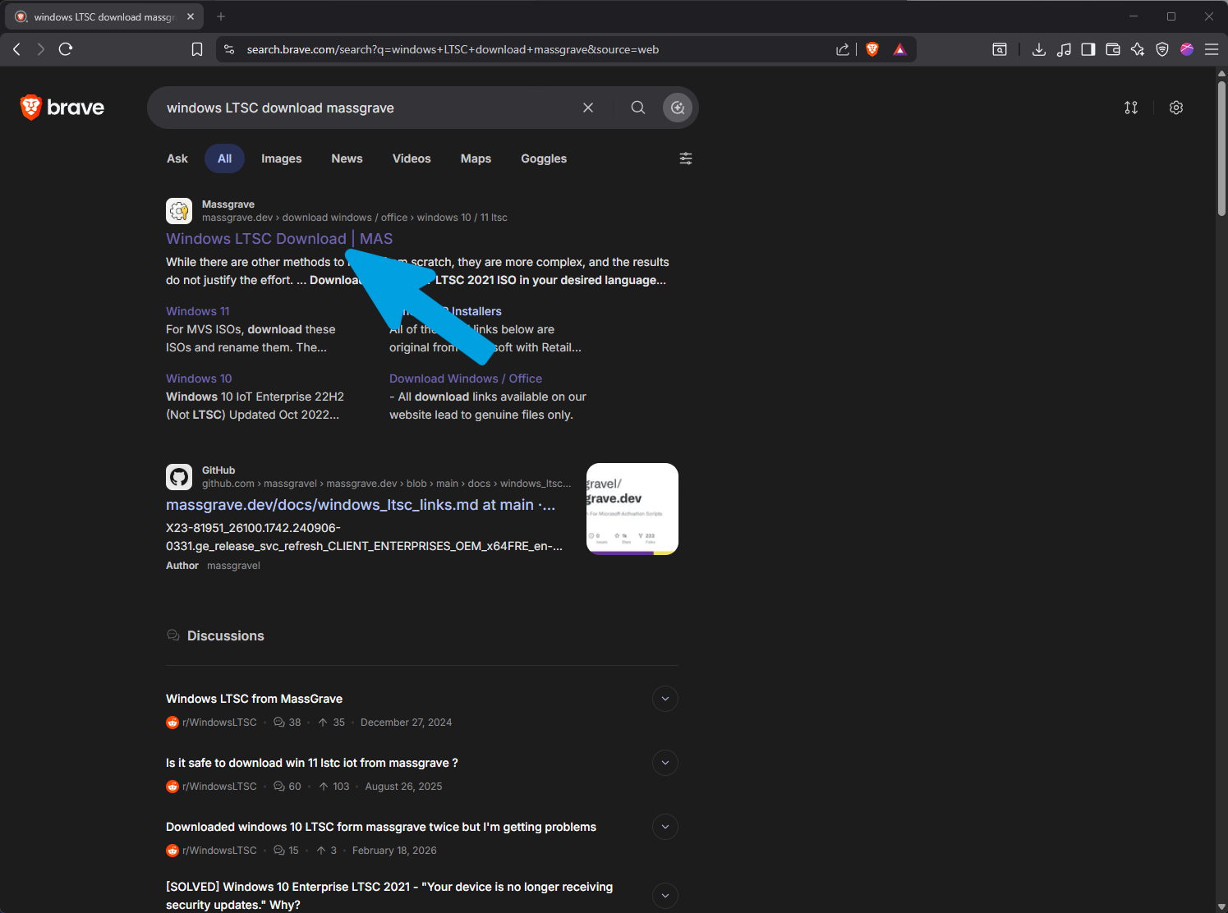Click the GitHub favicon in results
This screenshot has width=1228, height=913.
(x=179, y=477)
